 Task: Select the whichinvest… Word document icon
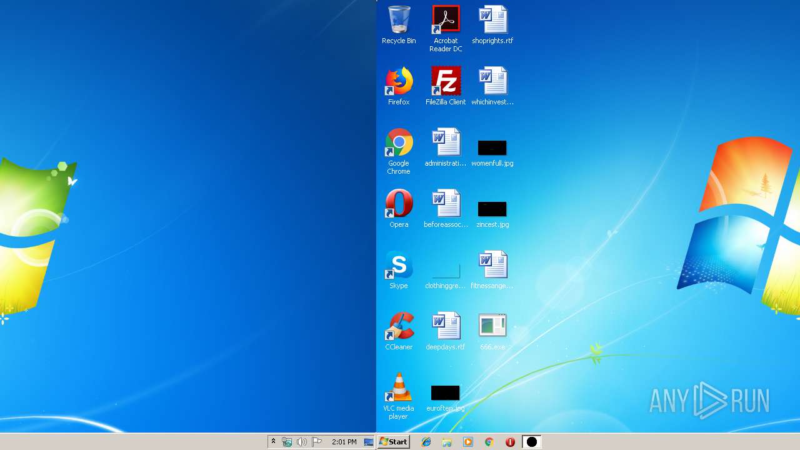492,86
